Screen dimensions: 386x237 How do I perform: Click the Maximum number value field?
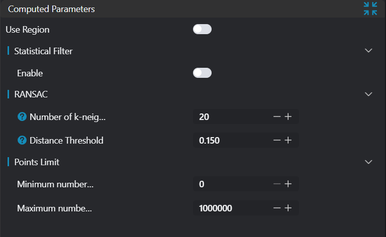click(231, 208)
